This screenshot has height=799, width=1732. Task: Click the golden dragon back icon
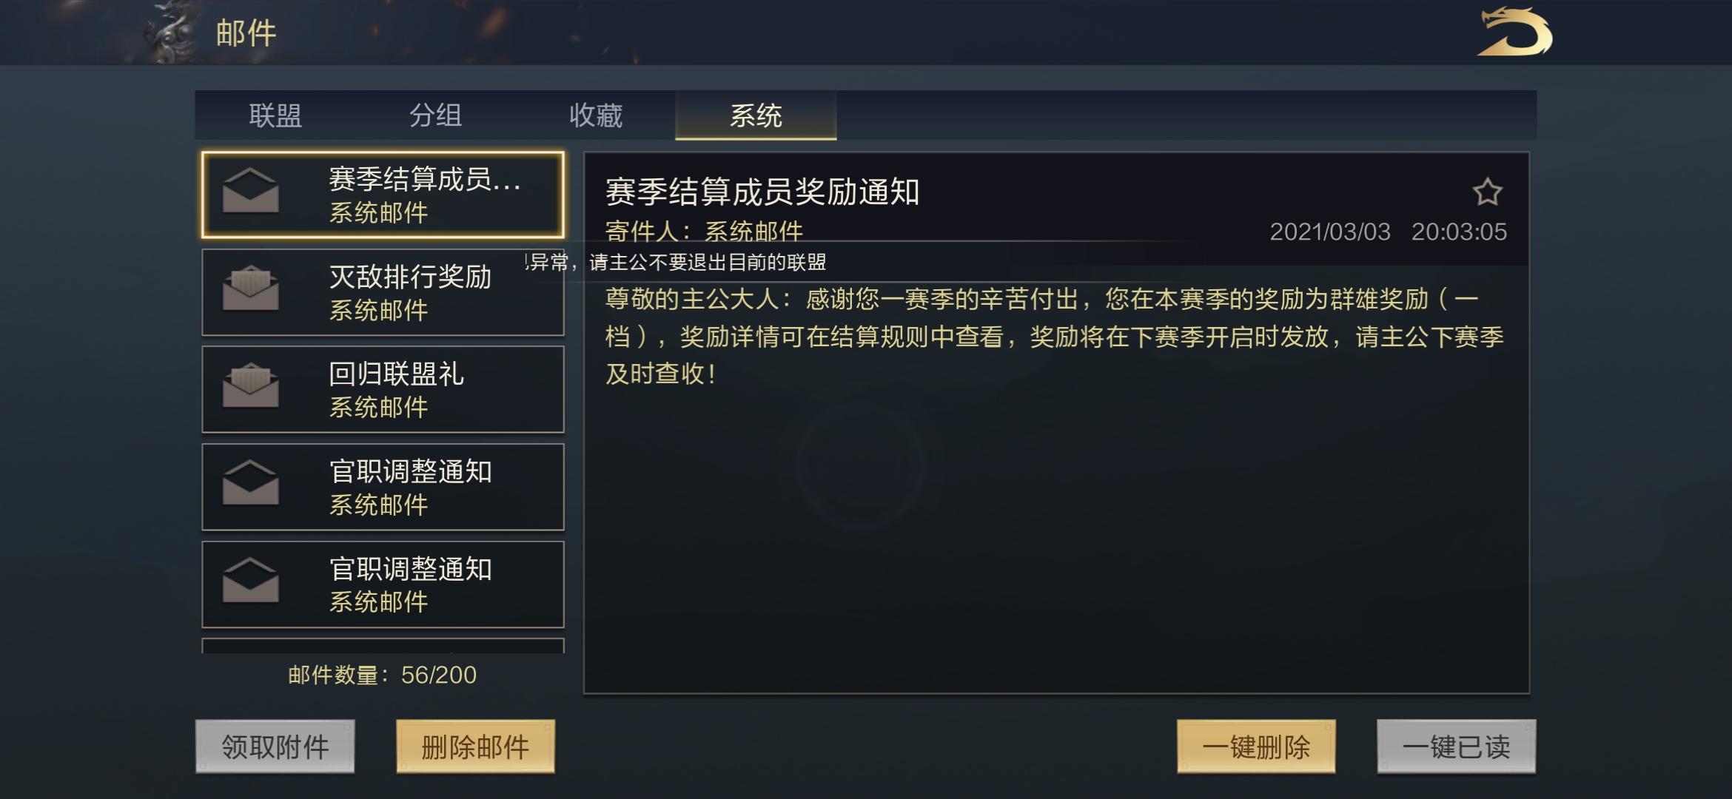click(1514, 32)
